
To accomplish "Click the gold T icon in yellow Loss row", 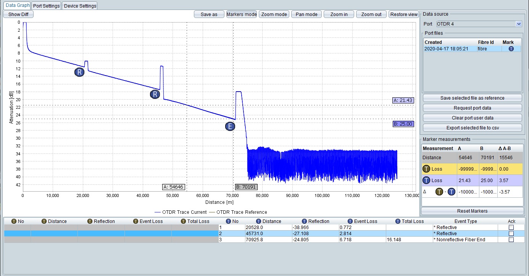I will [426, 169].
